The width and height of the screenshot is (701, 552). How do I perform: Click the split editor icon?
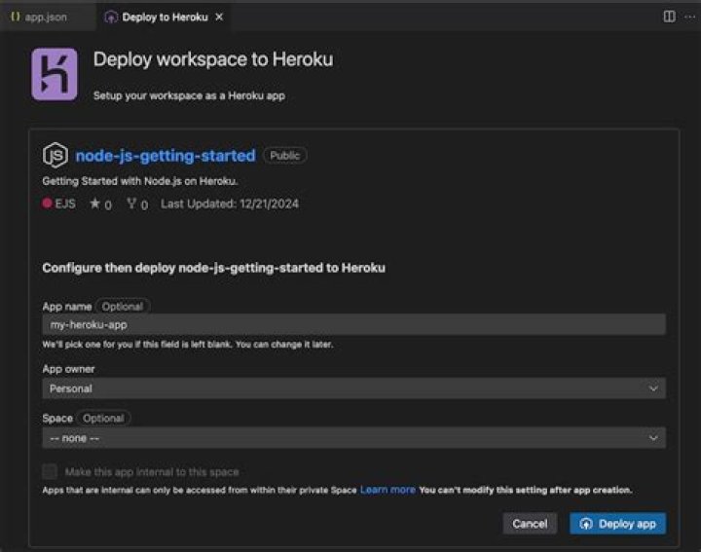669,17
